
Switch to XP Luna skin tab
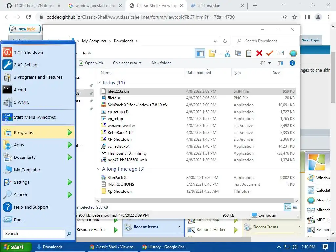tap(217, 6)
